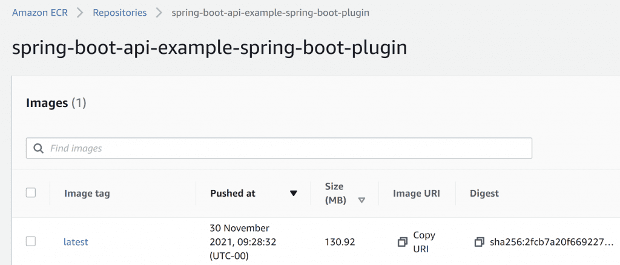Click the Pushed at column header label
This screenshot has height=265, width=620.
(x=232, y=194)
